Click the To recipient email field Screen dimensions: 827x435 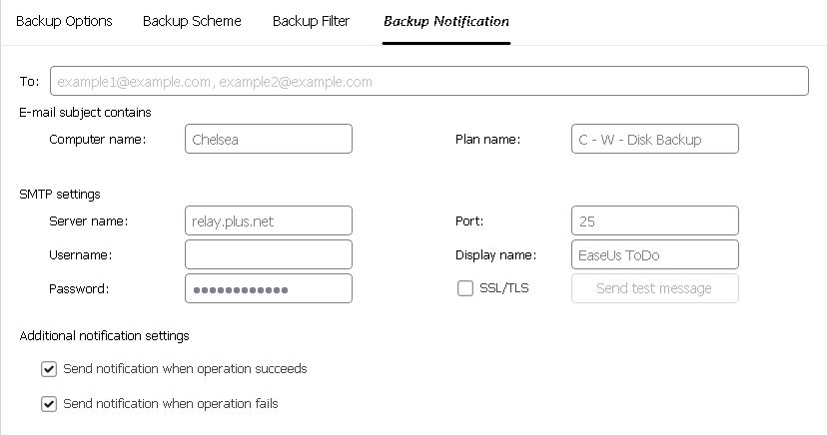point(428,81)
